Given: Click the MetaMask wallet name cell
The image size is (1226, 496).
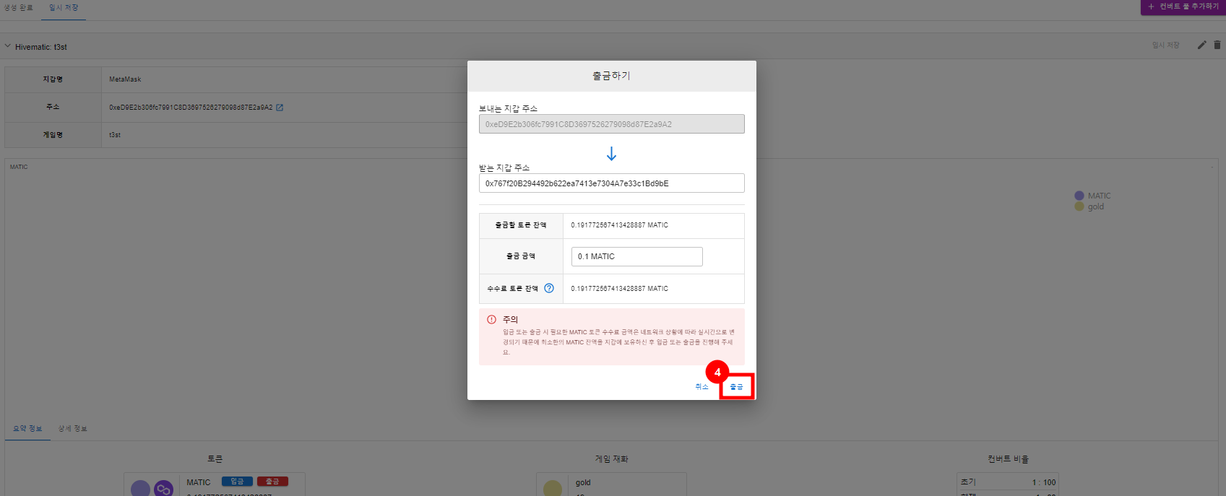Looking at the screenshot, I should point(125,79).
